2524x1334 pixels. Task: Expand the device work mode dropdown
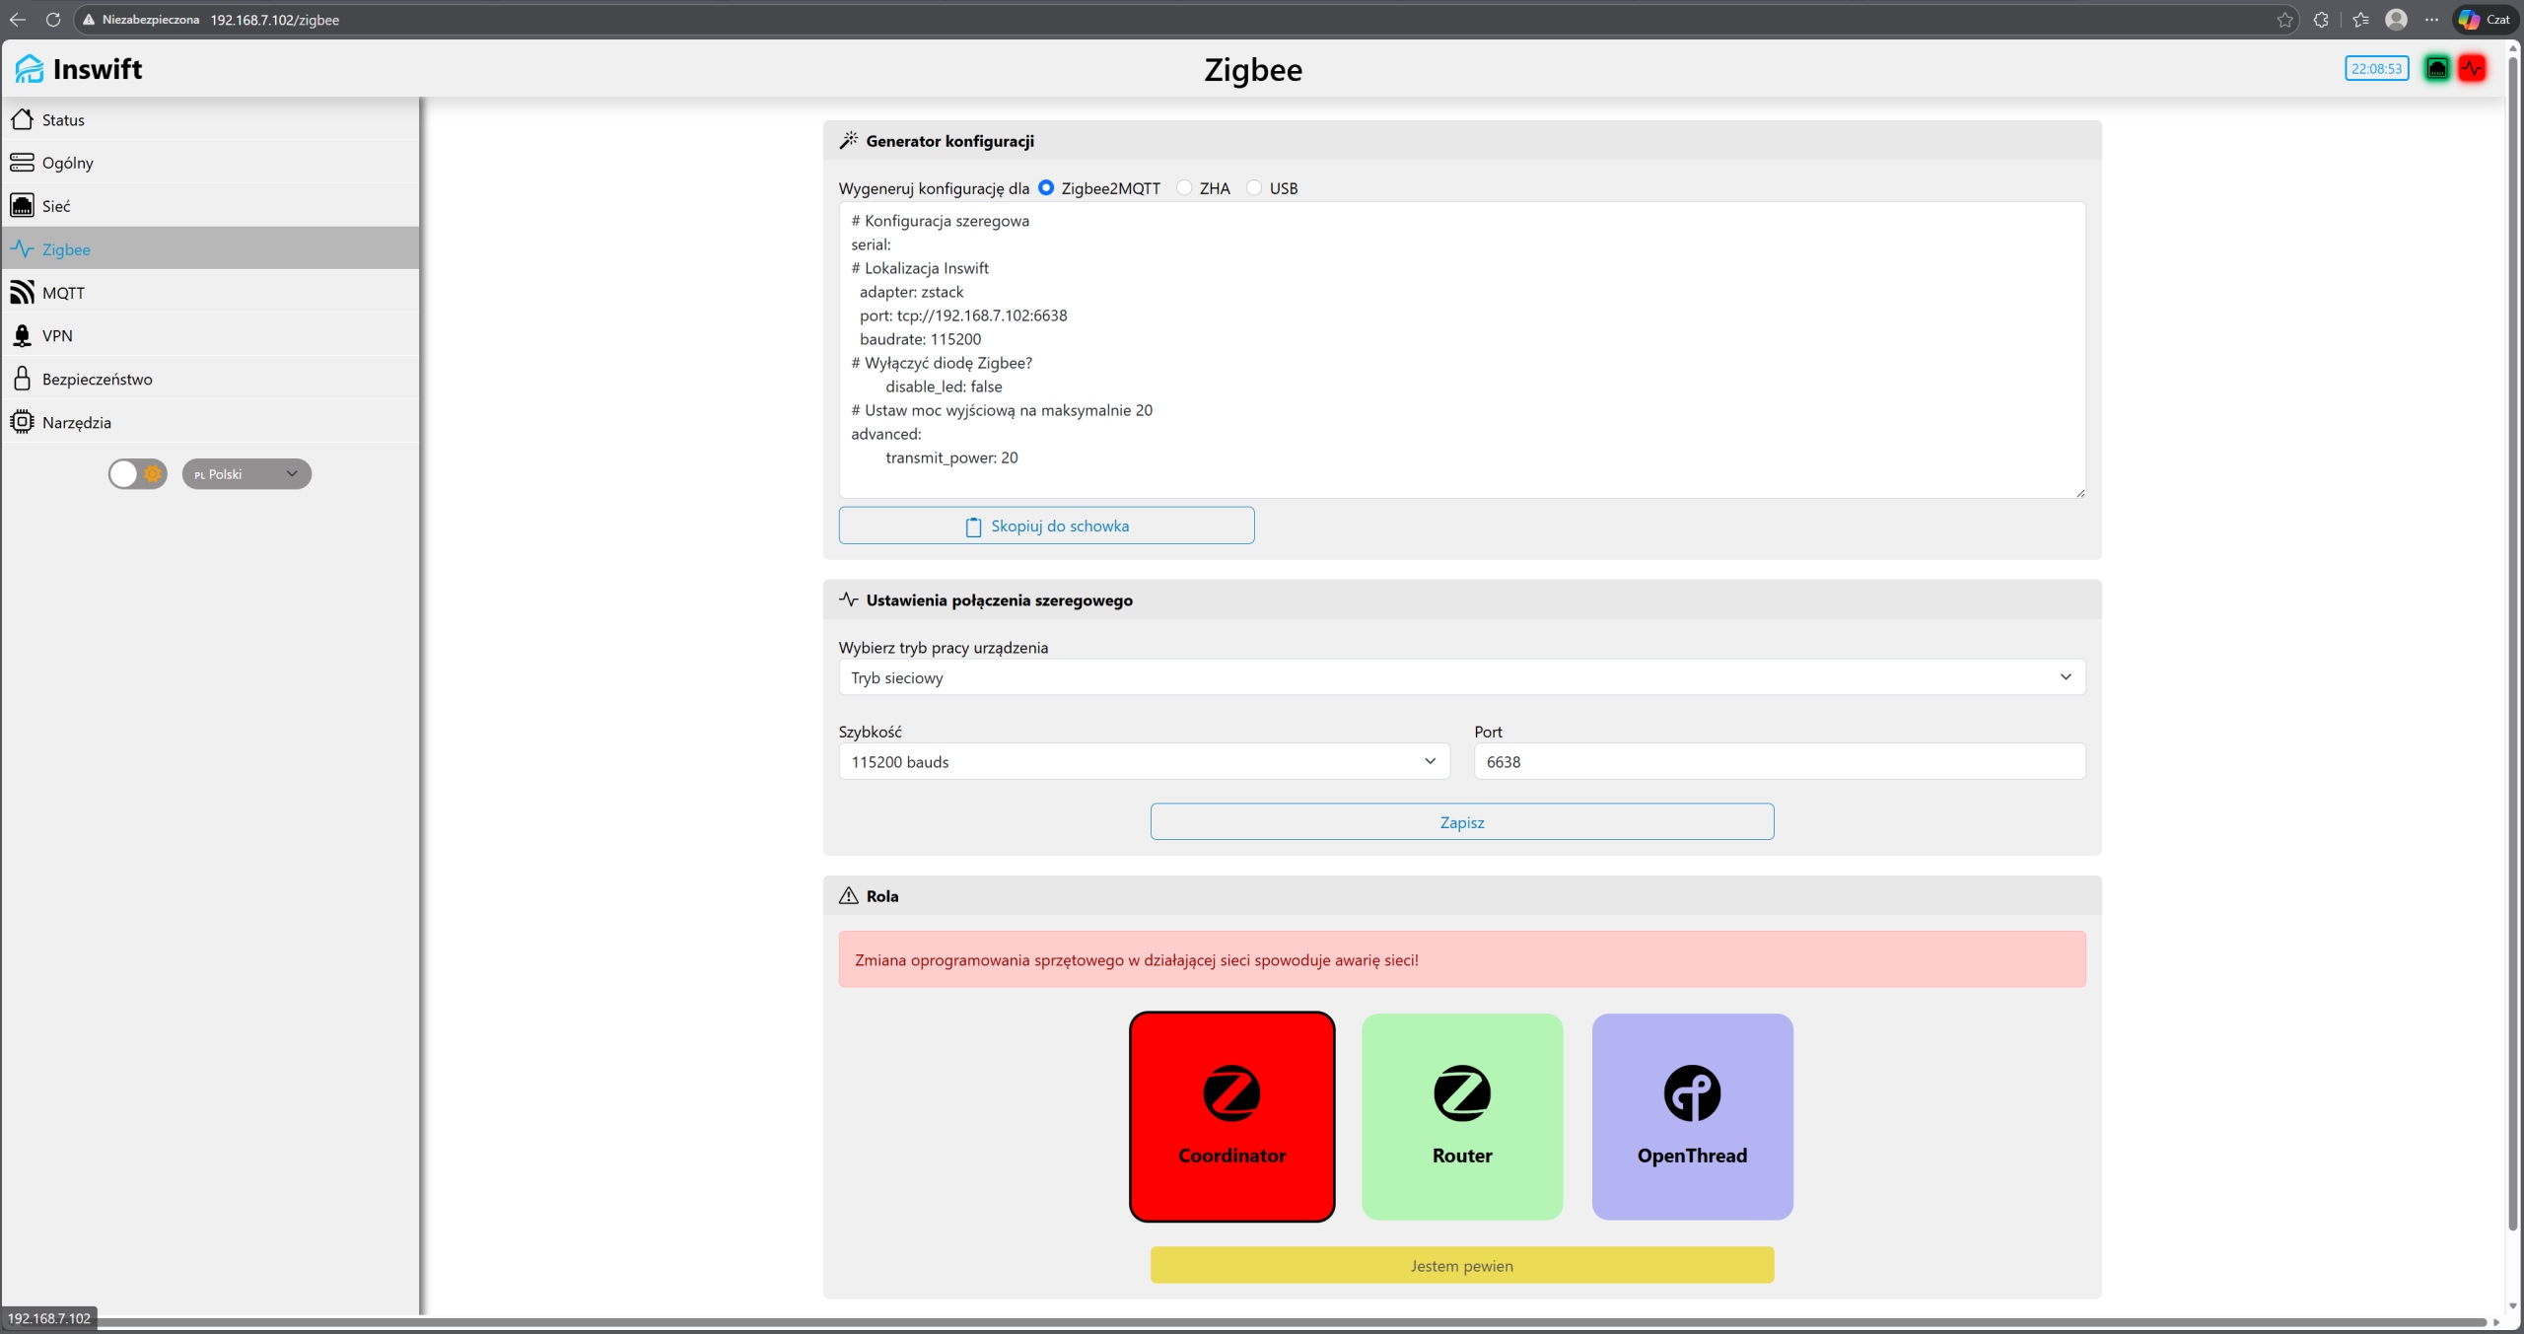point(1461,677)
